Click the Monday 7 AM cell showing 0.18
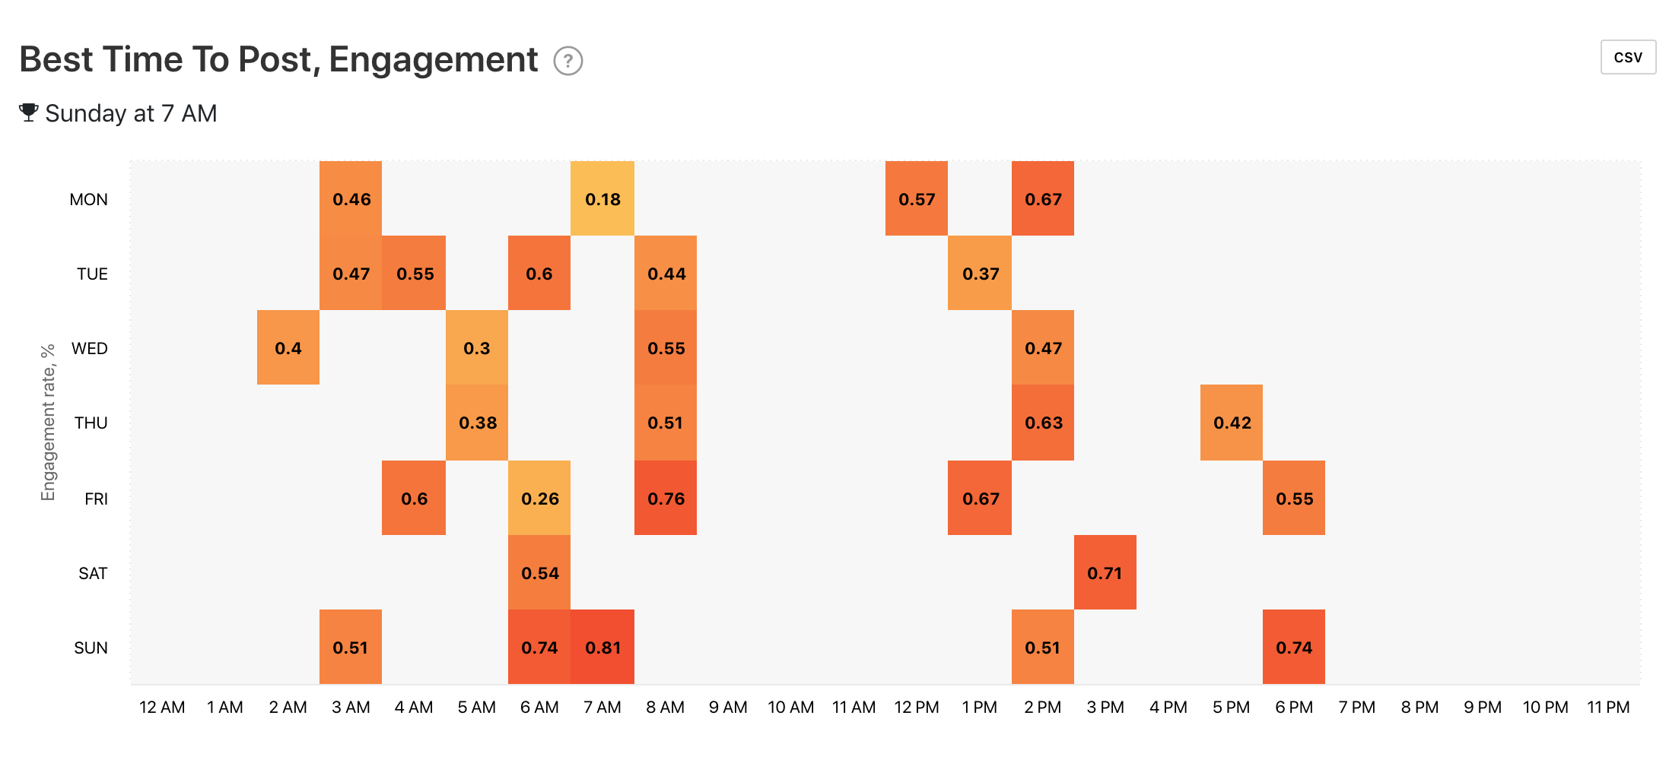Screen dimensions: 1669x763 602,199
